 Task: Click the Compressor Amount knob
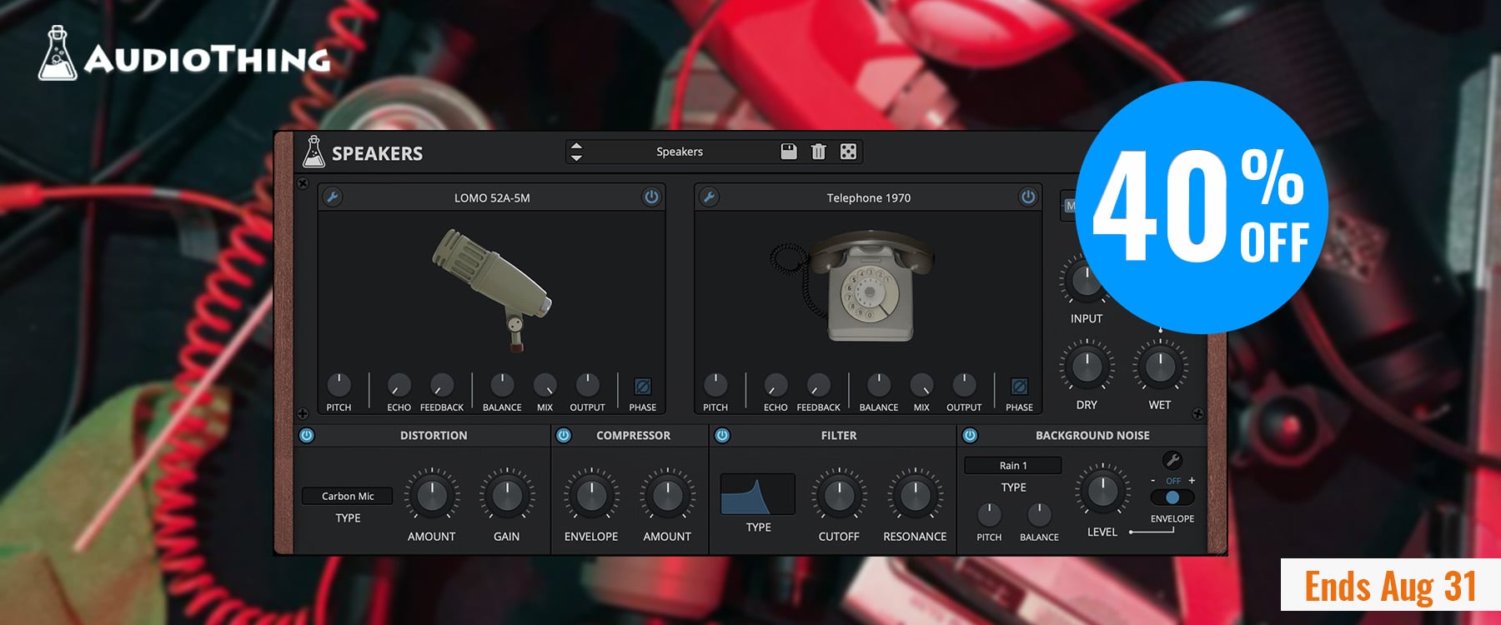click(x=667, y=496)
